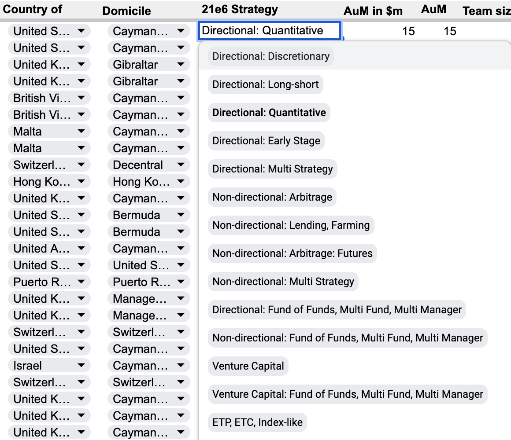Click the AuM in $m column header

point(373,11)
